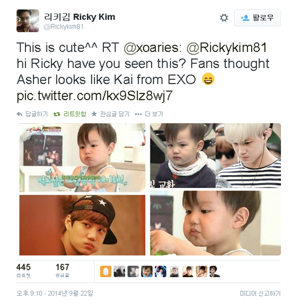
Task: Toggle the star favorite icon
Action: [94, 114]
